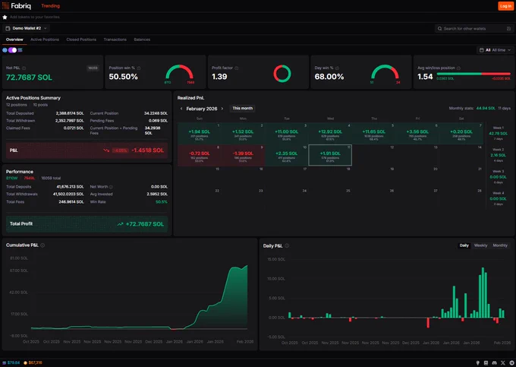The image size is (516, 367).
Task: Click the Net P&L value 72.7687 SOL
Action: [29, 78]
